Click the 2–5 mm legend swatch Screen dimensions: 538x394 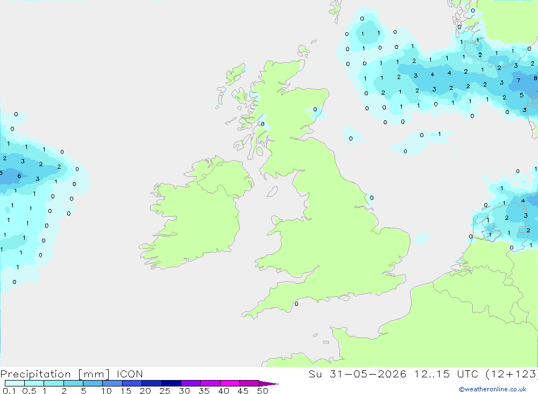tap(73, 383)
